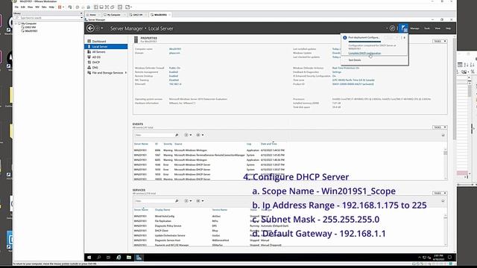Select the RemoteConnectionManager warning event row
Viewport: 477px width, 268px height.
[x=288, y=155]
